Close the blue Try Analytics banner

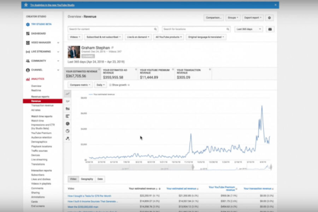coord(275,5)
